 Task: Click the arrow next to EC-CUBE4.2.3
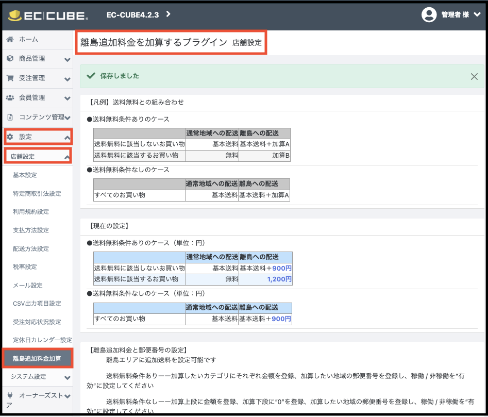169,14
